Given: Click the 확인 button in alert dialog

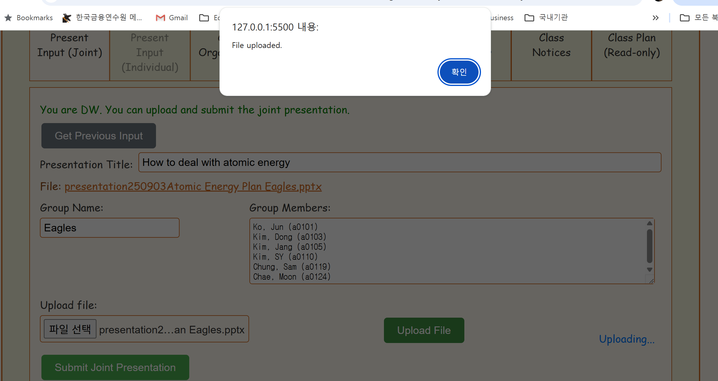Looking at the screenshot, I should pyautogui.click(x=459, y=72).
